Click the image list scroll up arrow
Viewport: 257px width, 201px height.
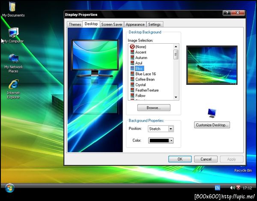[176, 47]
